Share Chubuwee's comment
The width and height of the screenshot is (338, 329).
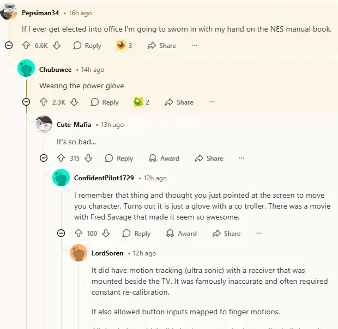(179, 102)
